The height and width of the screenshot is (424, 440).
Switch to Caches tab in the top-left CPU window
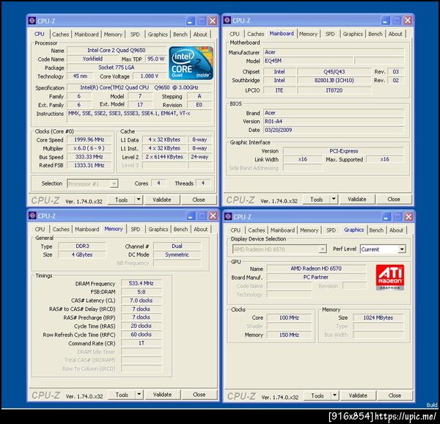point(60,34)
